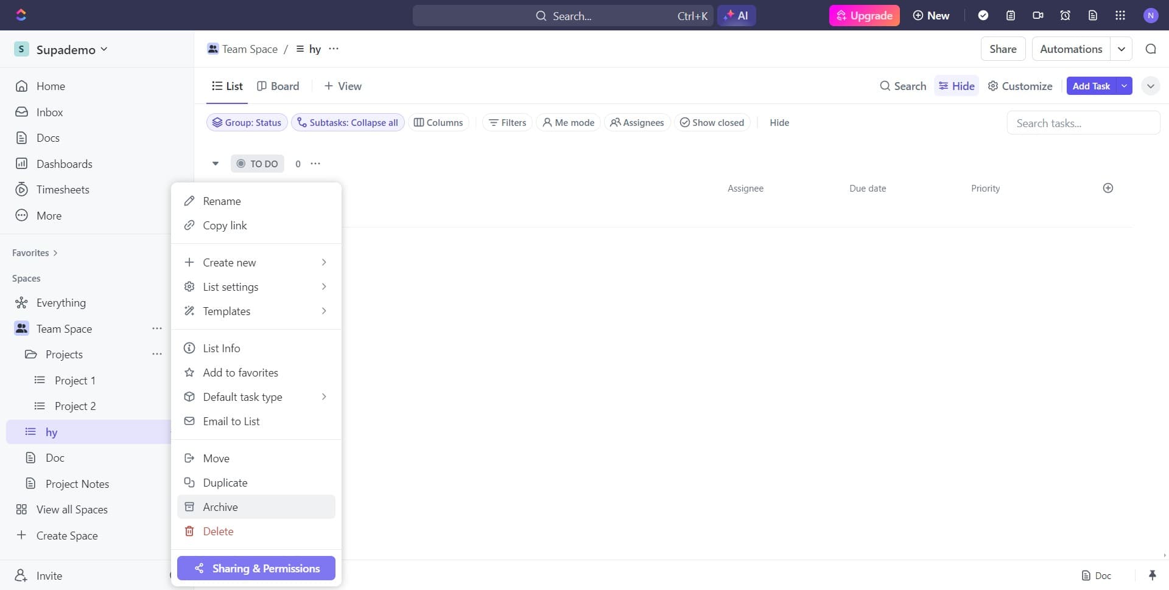
Task: Click Add to favorites in the context menu
Action: pyautogui.click(x=240, y=372)
